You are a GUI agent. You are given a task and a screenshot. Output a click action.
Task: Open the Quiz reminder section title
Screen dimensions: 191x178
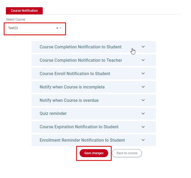53,113
